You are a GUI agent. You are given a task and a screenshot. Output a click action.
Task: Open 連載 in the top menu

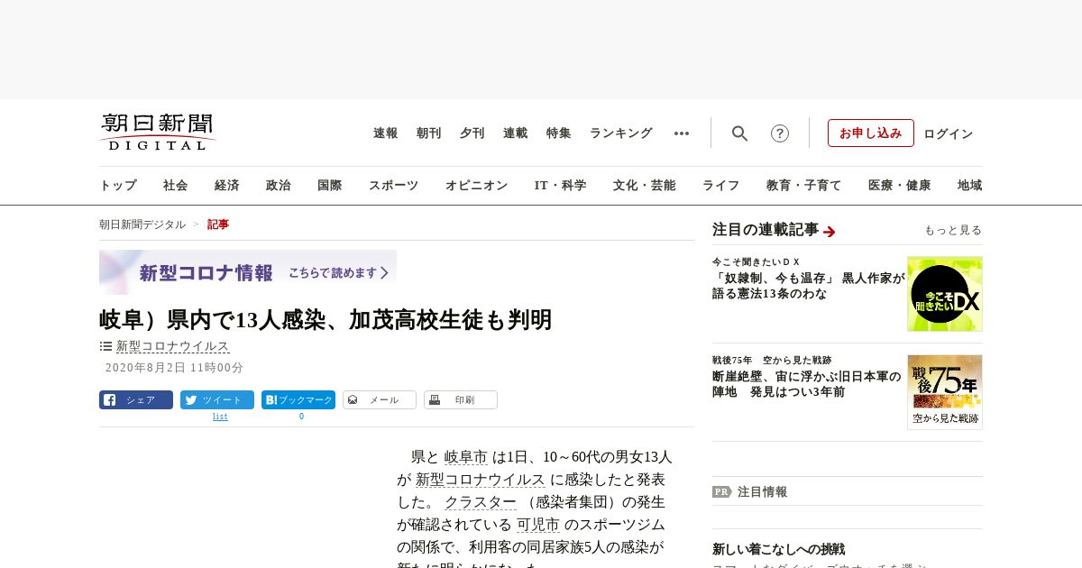[x=516, y=133]
